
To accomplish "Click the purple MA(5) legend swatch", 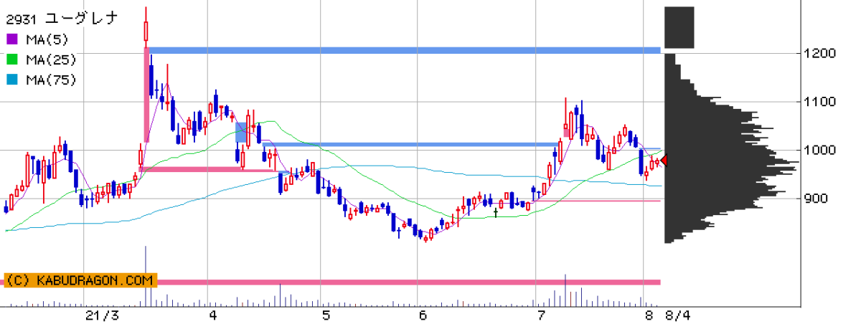I will pyautogui.click(x=11, y=38).
